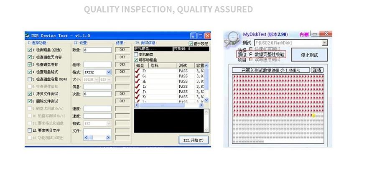Click the 信息 input field
The height and width of the screenshot is (184, 377).
pyautogui.click(x=97, y=87)
